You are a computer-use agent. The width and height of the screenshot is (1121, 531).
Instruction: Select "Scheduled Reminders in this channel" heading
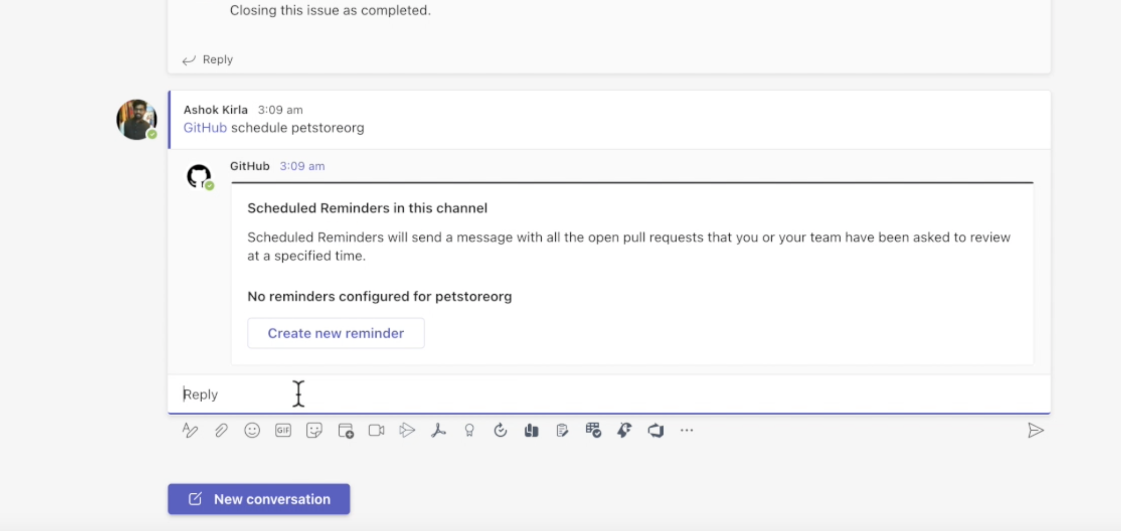(x=367, y=208)
